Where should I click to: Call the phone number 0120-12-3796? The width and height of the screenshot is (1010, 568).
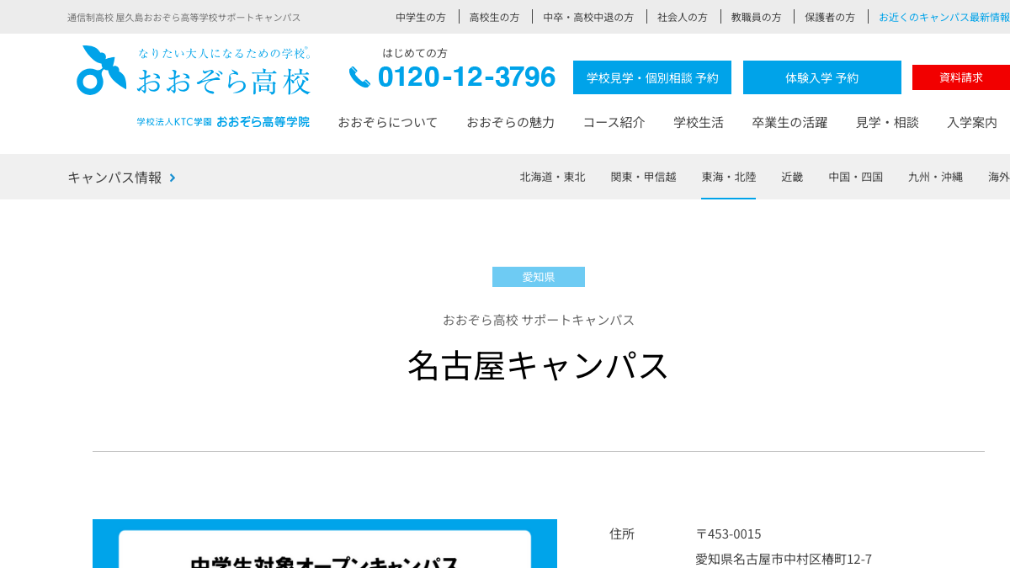(x=466, y=77)
